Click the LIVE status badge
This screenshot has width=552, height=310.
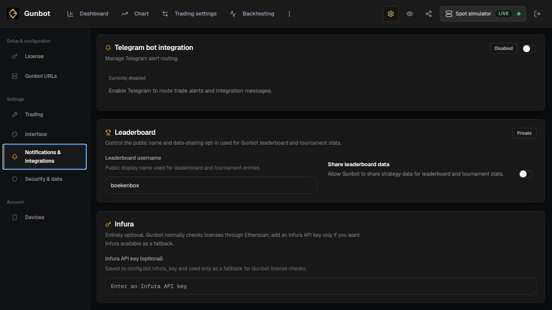pyautogui.click(x=503, y=14)
